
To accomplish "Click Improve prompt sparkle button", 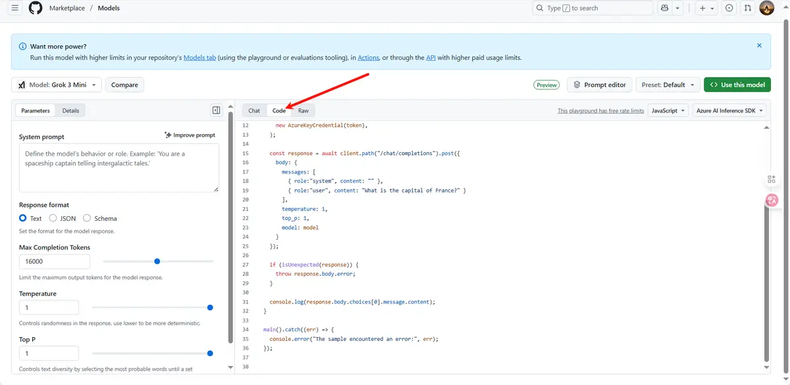I will (190, 135).
